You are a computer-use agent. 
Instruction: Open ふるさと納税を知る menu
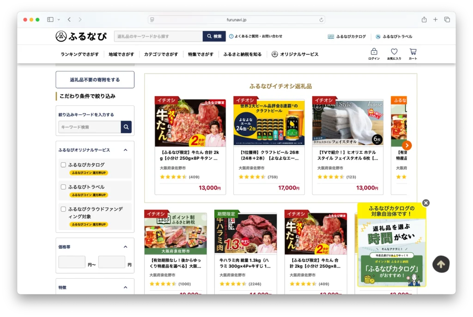pos(243,55)
